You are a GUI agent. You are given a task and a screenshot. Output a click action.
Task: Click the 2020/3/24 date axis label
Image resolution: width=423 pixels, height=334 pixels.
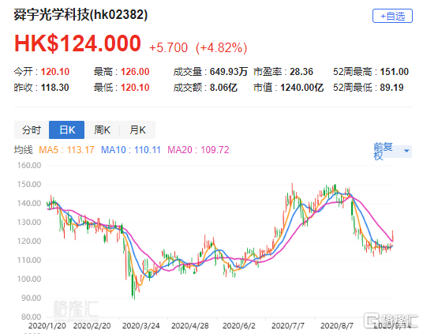point(140,326)
